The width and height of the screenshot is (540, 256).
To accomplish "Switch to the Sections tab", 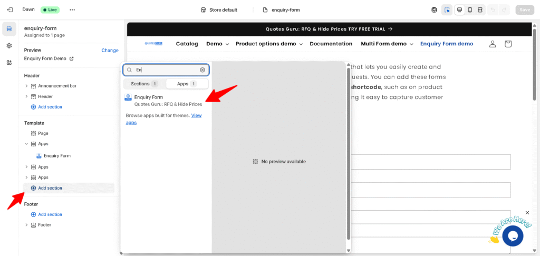I will tap(144, 84).
